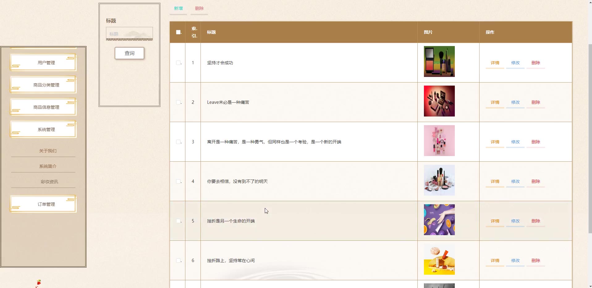Click 修改 for row 3

pyautogui.click(x=515, y=142)
